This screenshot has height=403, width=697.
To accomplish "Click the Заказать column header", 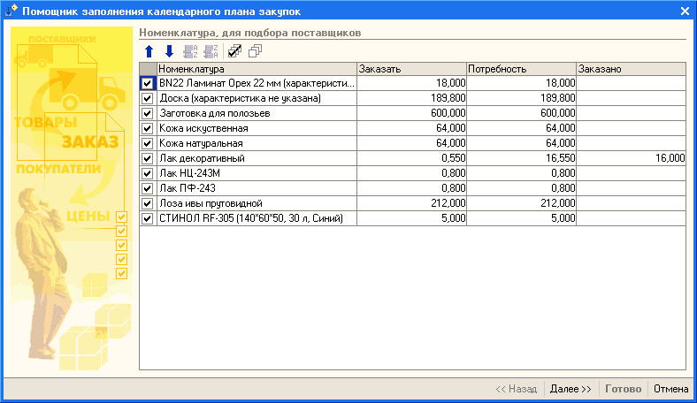I will [x=411, y=68].
